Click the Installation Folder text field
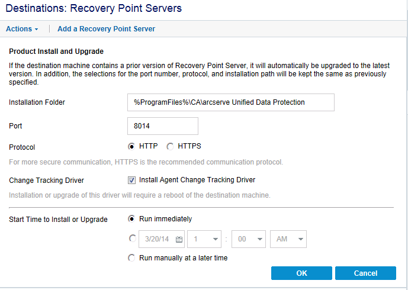This screenshot has height=290, width=408. 230,102
